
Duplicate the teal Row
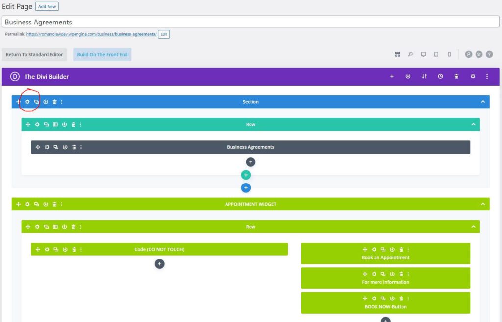pyautogui.click(x=47, y=125)
